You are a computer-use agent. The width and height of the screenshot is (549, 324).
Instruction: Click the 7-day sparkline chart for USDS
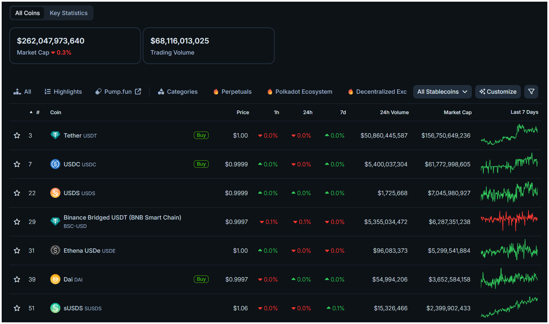[509, 193]
